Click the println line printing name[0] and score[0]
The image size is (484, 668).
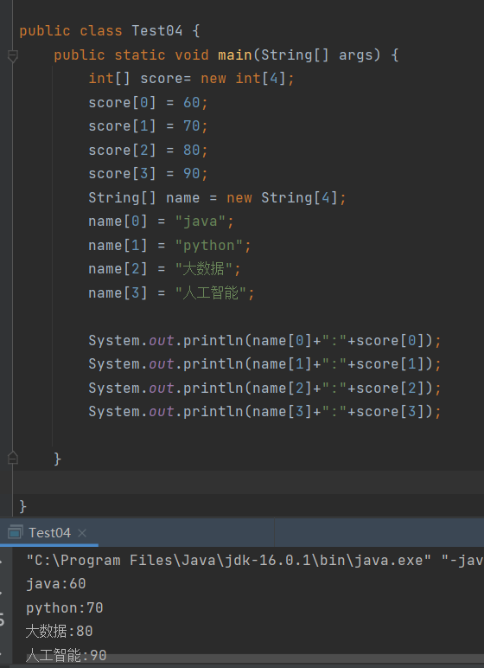(264, 340)
